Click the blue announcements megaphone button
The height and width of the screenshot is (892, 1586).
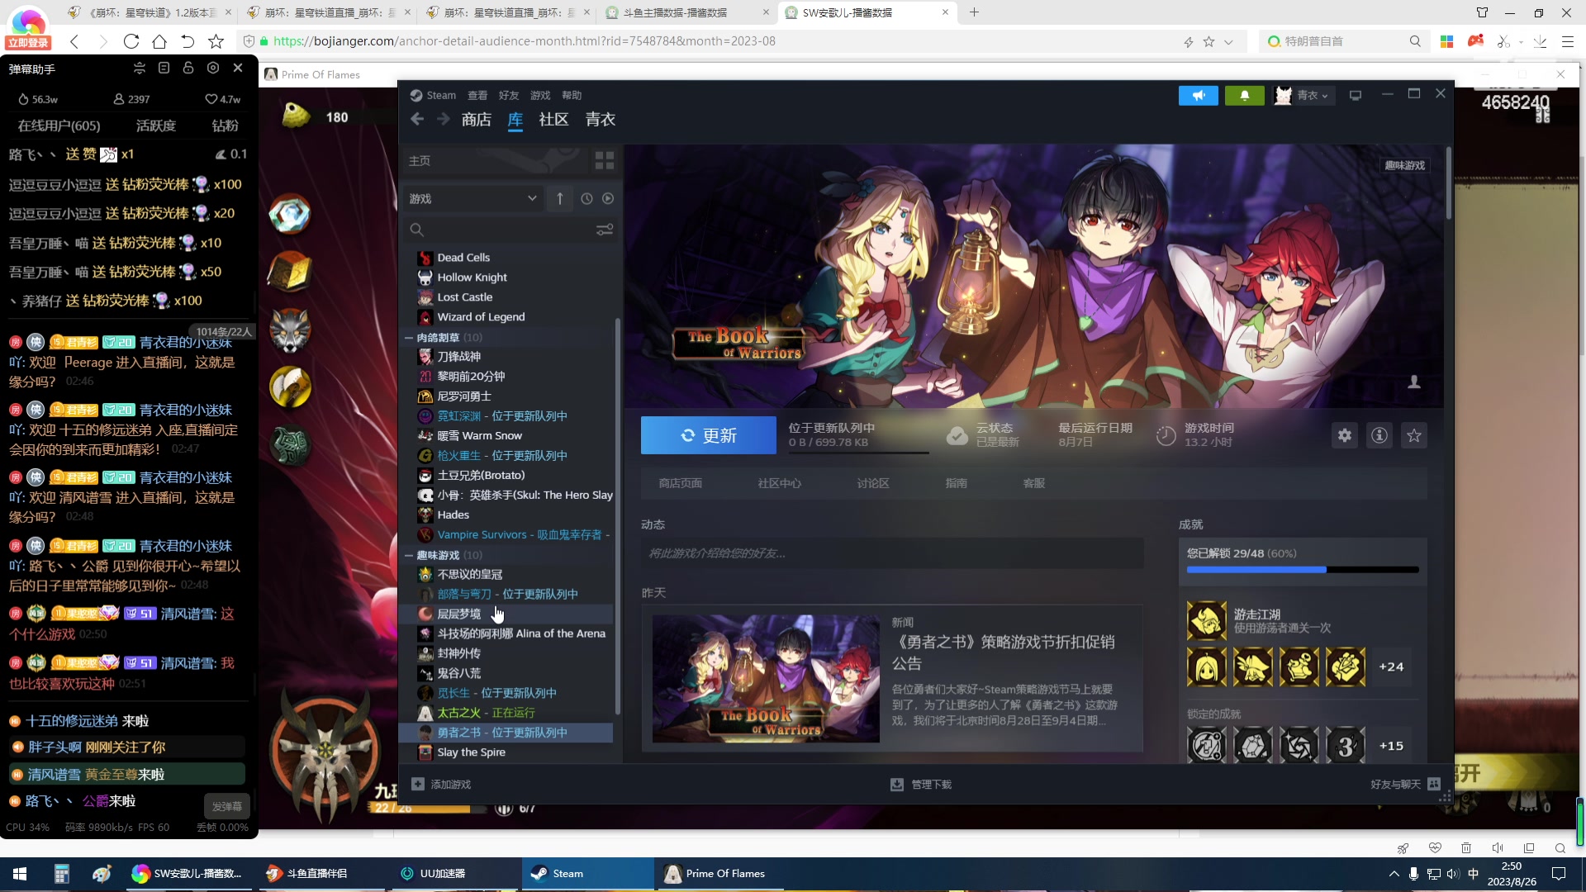tap(1198, 96)
